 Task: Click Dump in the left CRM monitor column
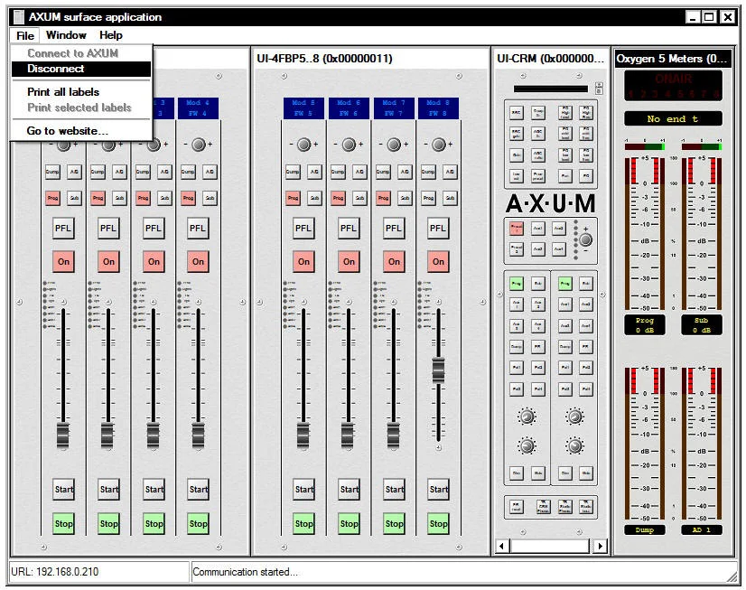click(517, 347)
